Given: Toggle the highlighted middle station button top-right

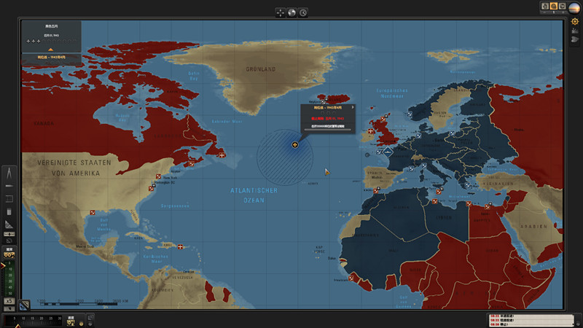Looking at the screenshot, I should [553, 7].
